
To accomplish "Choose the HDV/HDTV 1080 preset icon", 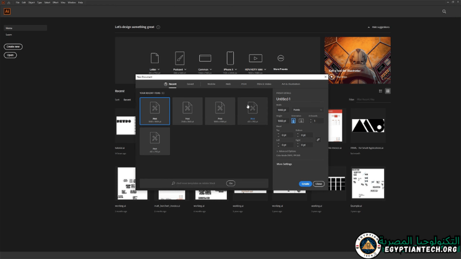I will tap(256, 58).
